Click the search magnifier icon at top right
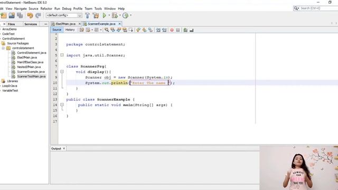Image resolution: width=338 pixels, height=190 pixels. [296, 8]
